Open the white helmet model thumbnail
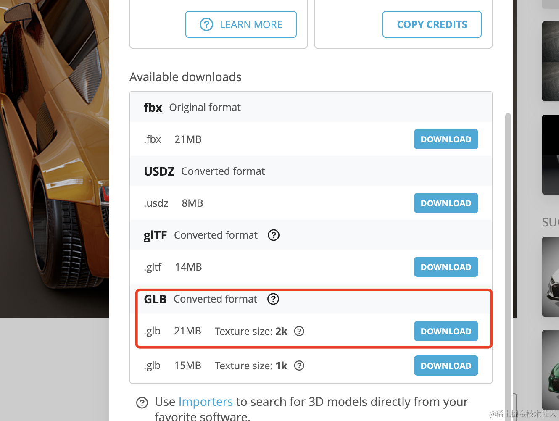 (551, 276)
